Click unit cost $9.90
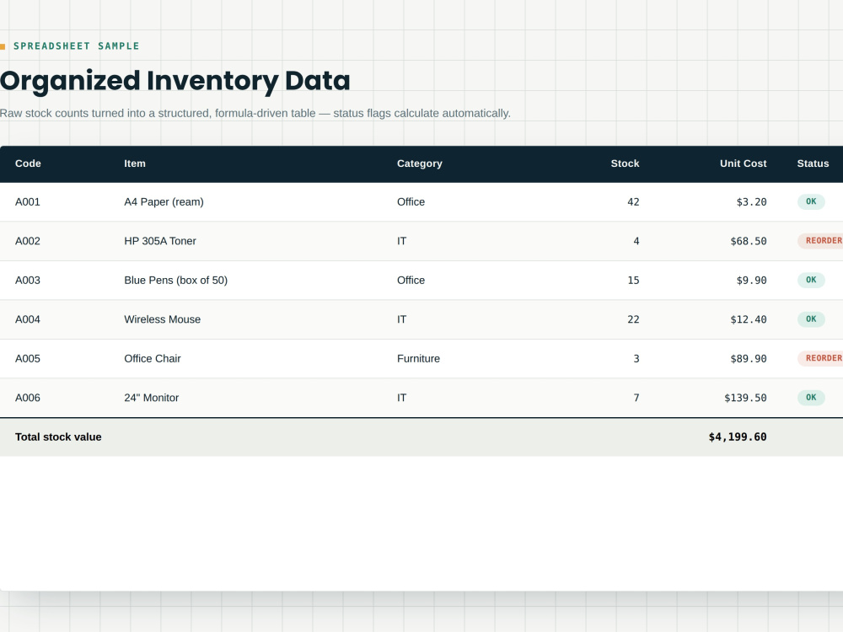Screen dimensions: 843x632 click(x=752, y=281)
